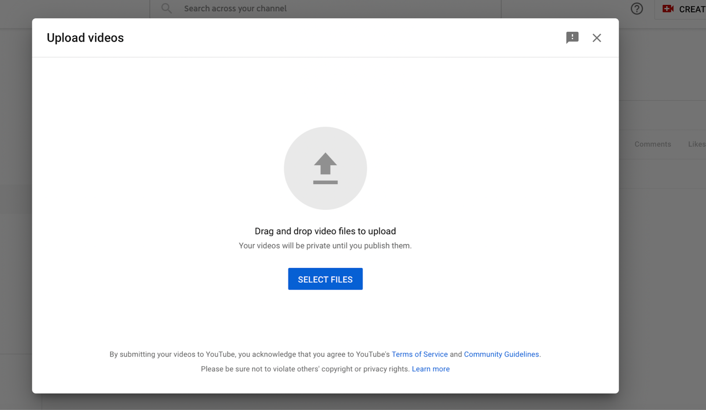Click the upload arrow circle icon

coord(325,168)
